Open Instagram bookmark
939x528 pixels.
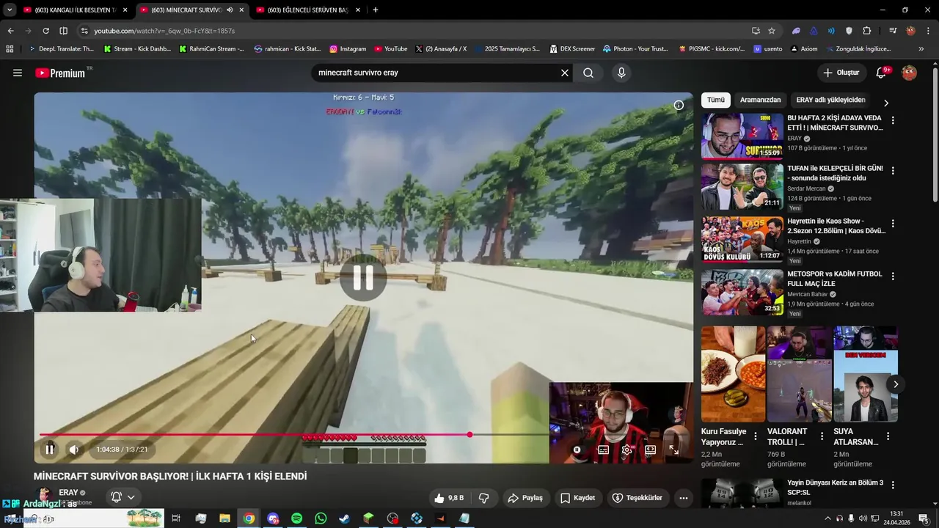(348, 49)
